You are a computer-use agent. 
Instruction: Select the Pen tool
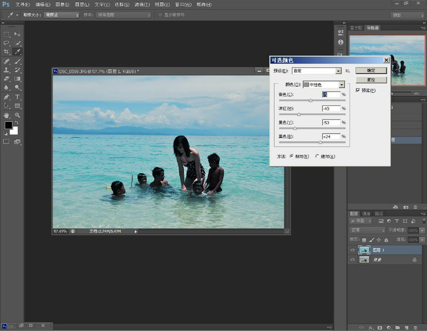pyautogui.click(x=6, y=97)
